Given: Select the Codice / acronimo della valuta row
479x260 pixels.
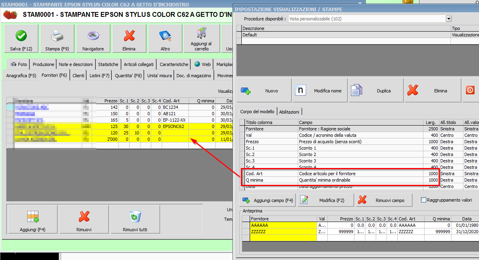Looking at the screenshot, I should pos(360,135).
